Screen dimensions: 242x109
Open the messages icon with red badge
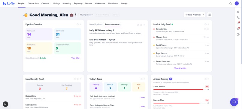tap(238, 23)
